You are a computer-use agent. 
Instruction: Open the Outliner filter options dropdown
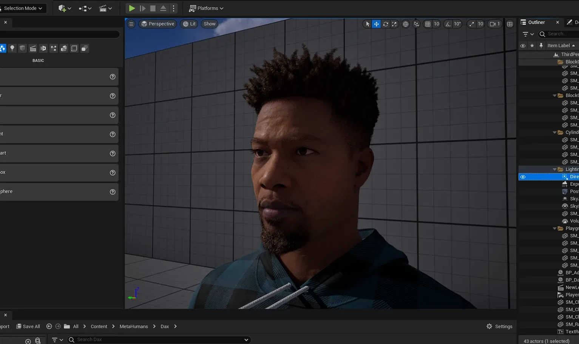(528, 34)
